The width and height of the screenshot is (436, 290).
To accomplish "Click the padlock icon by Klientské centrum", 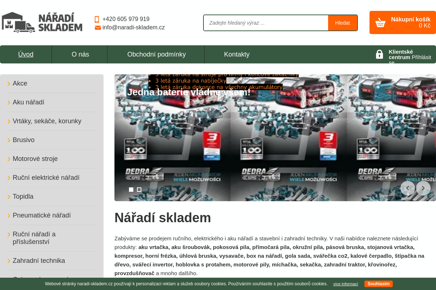I will click(x=379, y=54).
